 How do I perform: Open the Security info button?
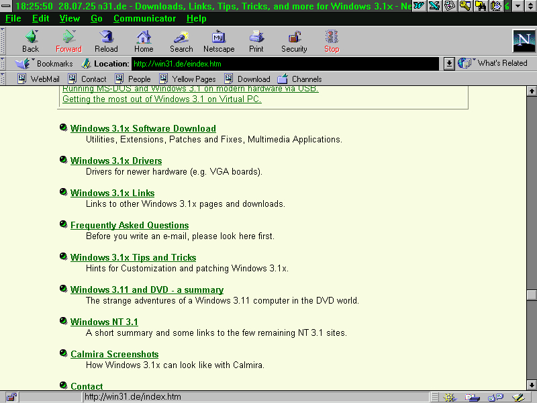(294, 40)
